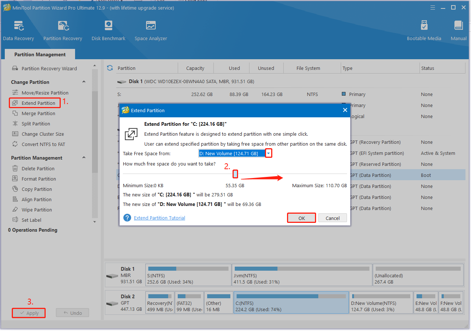The image size is (471, 331).
Task: Sort by Capacity column header
Action: tap(195, 68)
